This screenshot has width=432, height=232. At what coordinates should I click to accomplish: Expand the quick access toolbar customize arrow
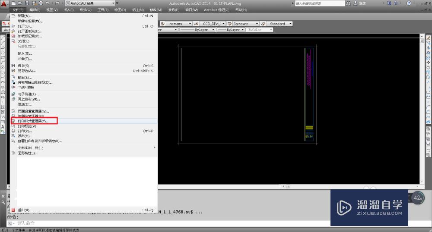click(x=118, y=3)
